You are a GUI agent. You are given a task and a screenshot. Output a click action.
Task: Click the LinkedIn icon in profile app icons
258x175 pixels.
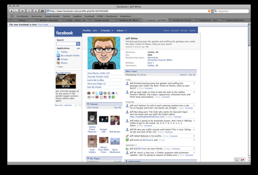101,93
